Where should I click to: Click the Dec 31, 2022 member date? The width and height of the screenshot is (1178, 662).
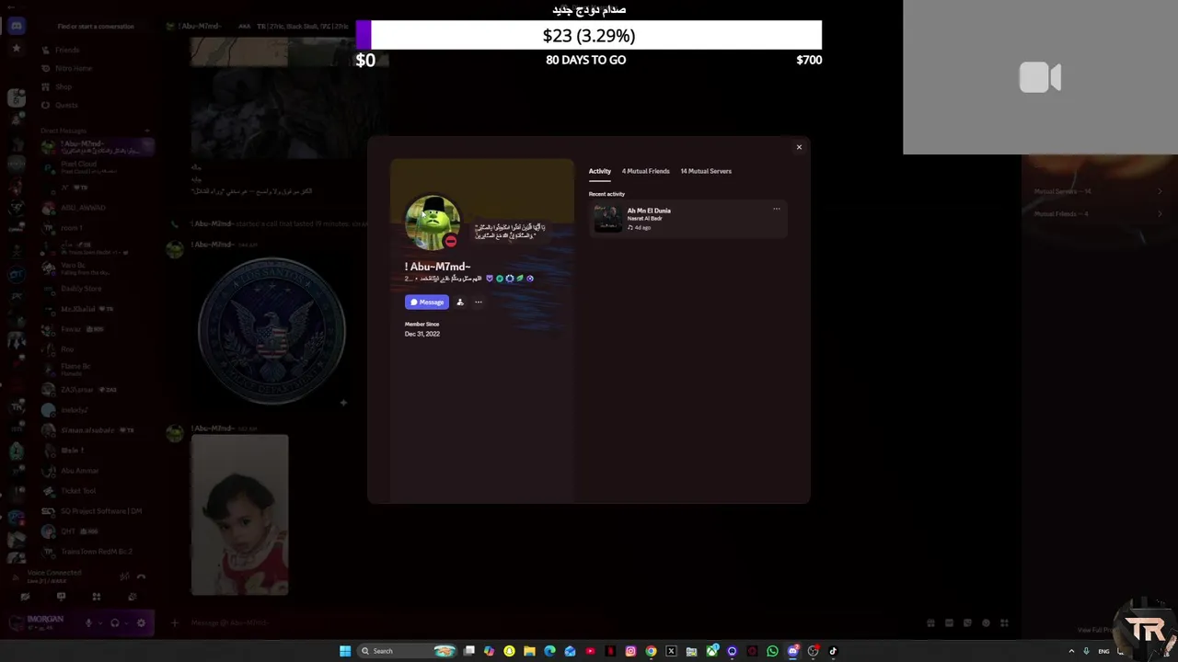(x=422, y=334)
